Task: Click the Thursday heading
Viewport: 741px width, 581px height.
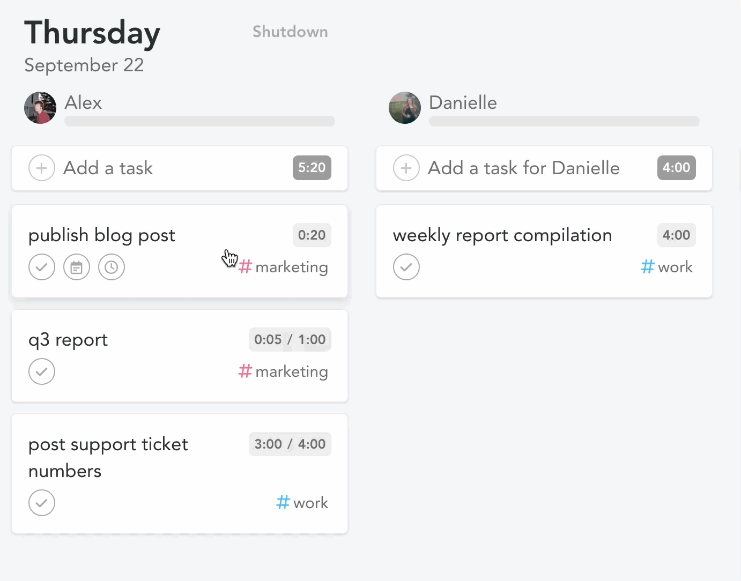Action: tap(92, 33)
